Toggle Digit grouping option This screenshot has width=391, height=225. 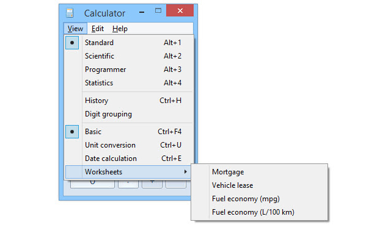click(129, 114)
